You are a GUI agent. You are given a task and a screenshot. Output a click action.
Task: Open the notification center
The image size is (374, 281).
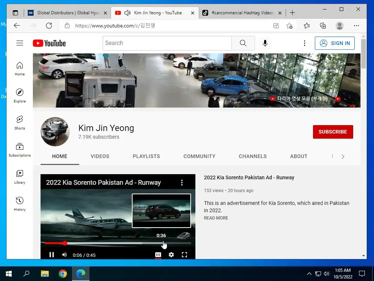(x=362, y=274)
